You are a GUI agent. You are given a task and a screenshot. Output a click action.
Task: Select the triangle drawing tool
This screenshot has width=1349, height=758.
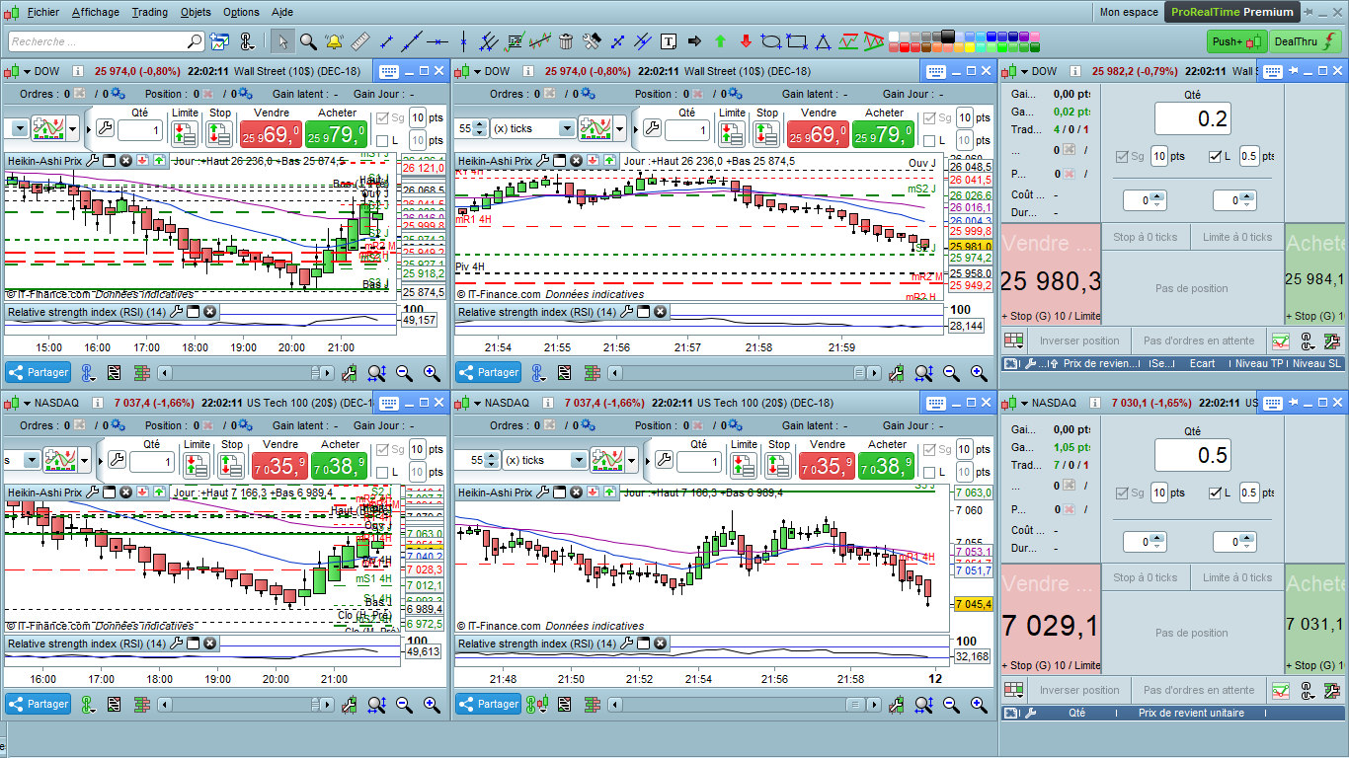click(823, 41)
